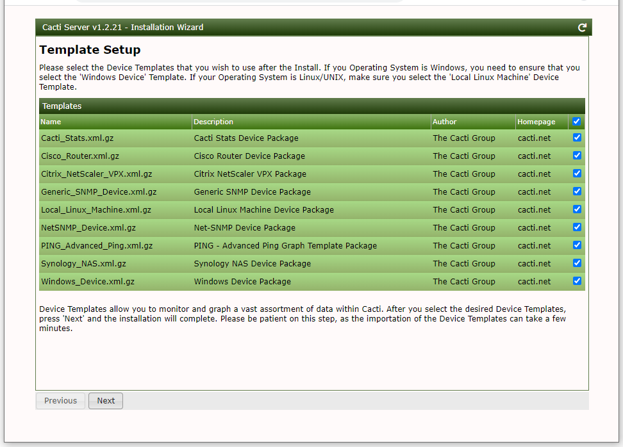Viewport: 623px width, 447px height.
Task: Click 'Cisco Router Device Package' description
Action: coord(249,156)
